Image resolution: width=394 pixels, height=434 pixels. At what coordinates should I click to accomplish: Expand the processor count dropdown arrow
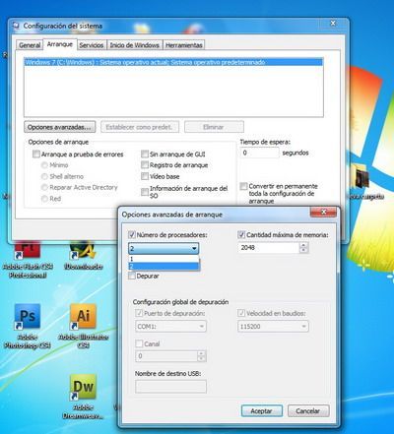click(194, 248)
